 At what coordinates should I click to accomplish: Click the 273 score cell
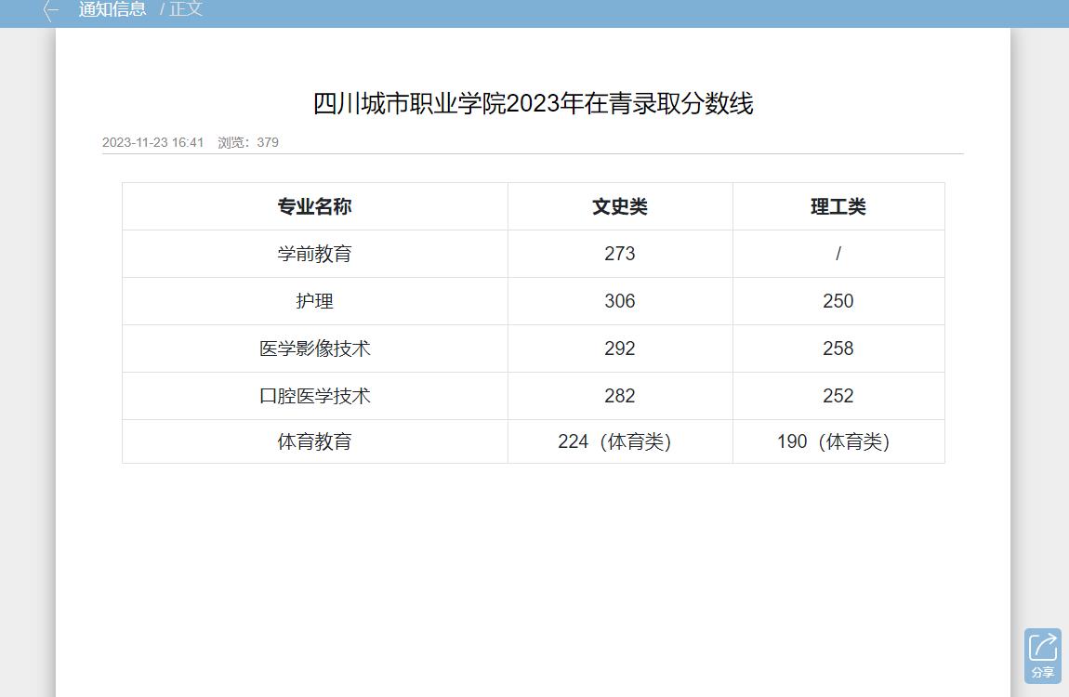tap(620, 254)
